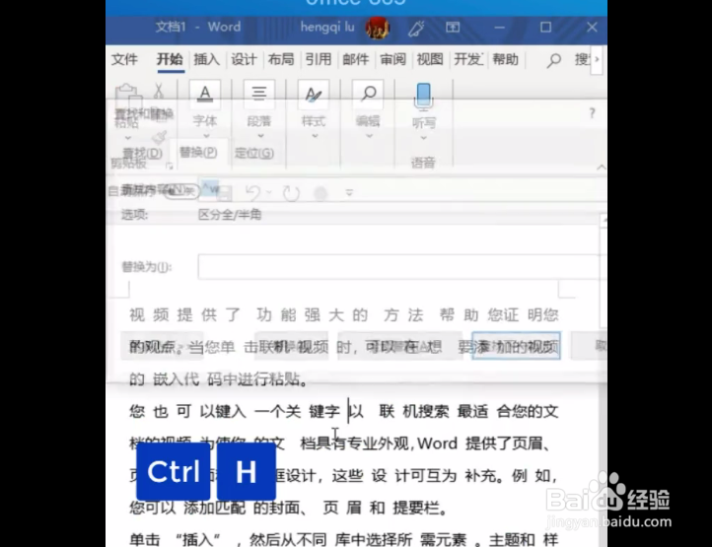
Task: Select the 定位(G) tab in the dialog
Action: [x=254, y=153]
